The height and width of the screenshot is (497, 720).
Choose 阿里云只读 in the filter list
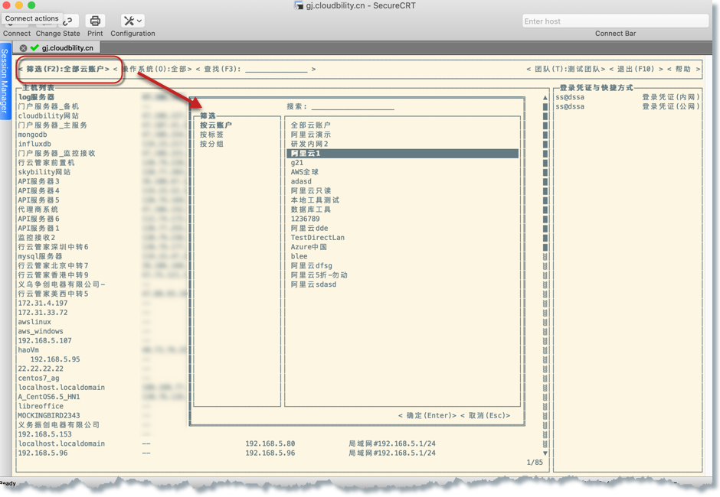pos(311,190)
